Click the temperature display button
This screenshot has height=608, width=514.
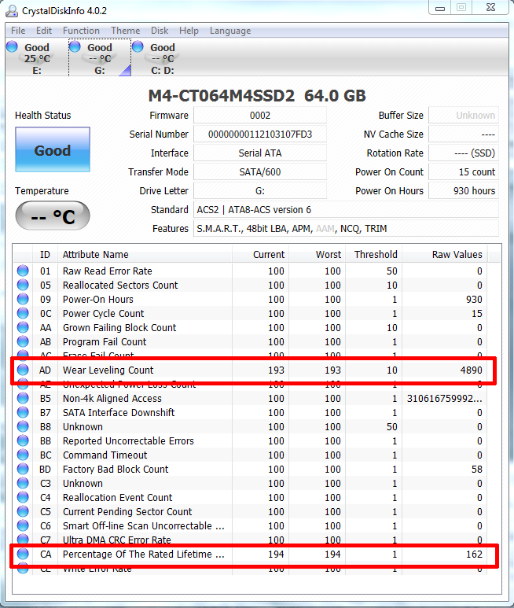coord(53,216)
